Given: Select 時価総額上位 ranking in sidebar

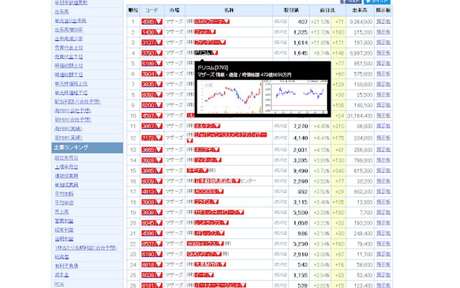Looking at the screenshot, I should pyautogui.click(x=69, y=66).
